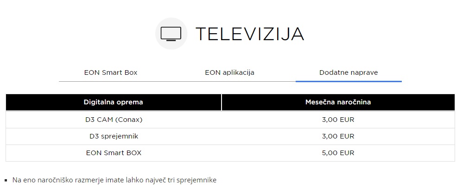Click the 3,00 EUR price for D3 CAM
469x187 pixels.
point(338,120)
